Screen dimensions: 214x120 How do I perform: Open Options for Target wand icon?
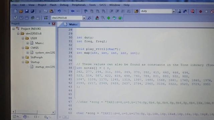89,18
